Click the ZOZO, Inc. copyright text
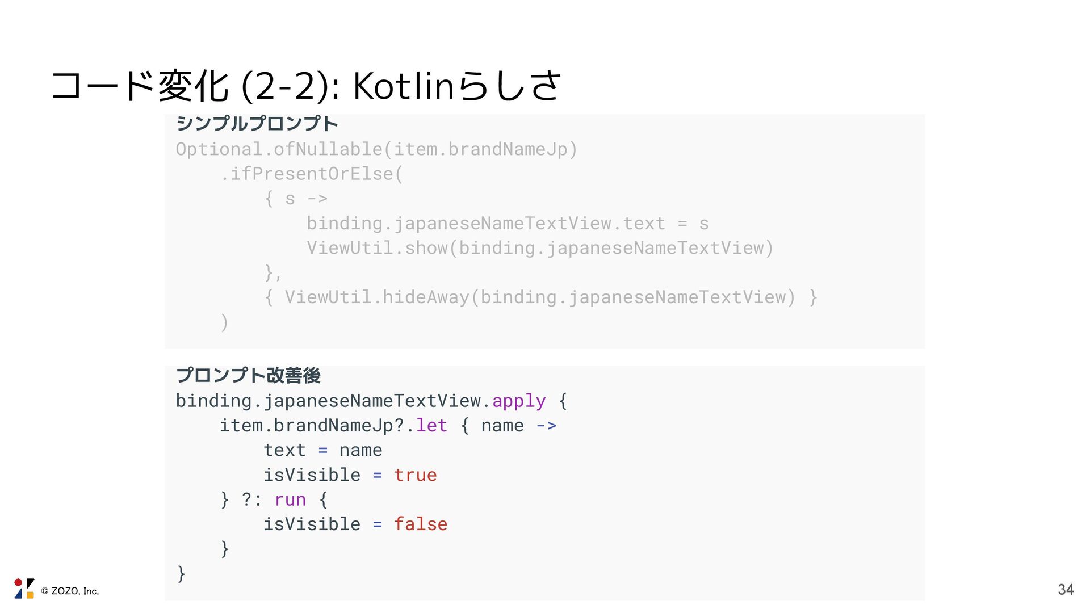1090x613 pixels. pyautogui.click(x=70, y=591)
